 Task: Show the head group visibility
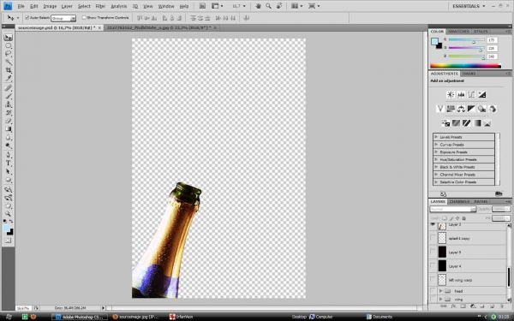433,291
